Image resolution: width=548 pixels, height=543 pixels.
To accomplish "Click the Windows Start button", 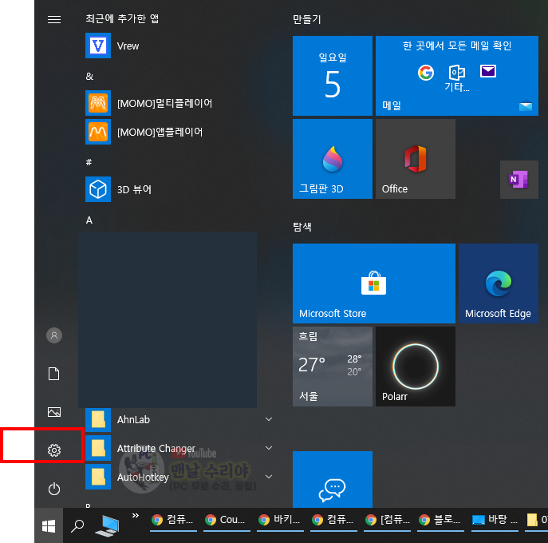I will (x=49, y=526).
